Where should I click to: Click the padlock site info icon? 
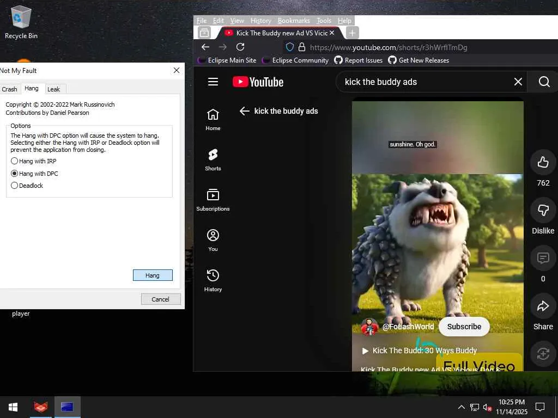[302, 47]
